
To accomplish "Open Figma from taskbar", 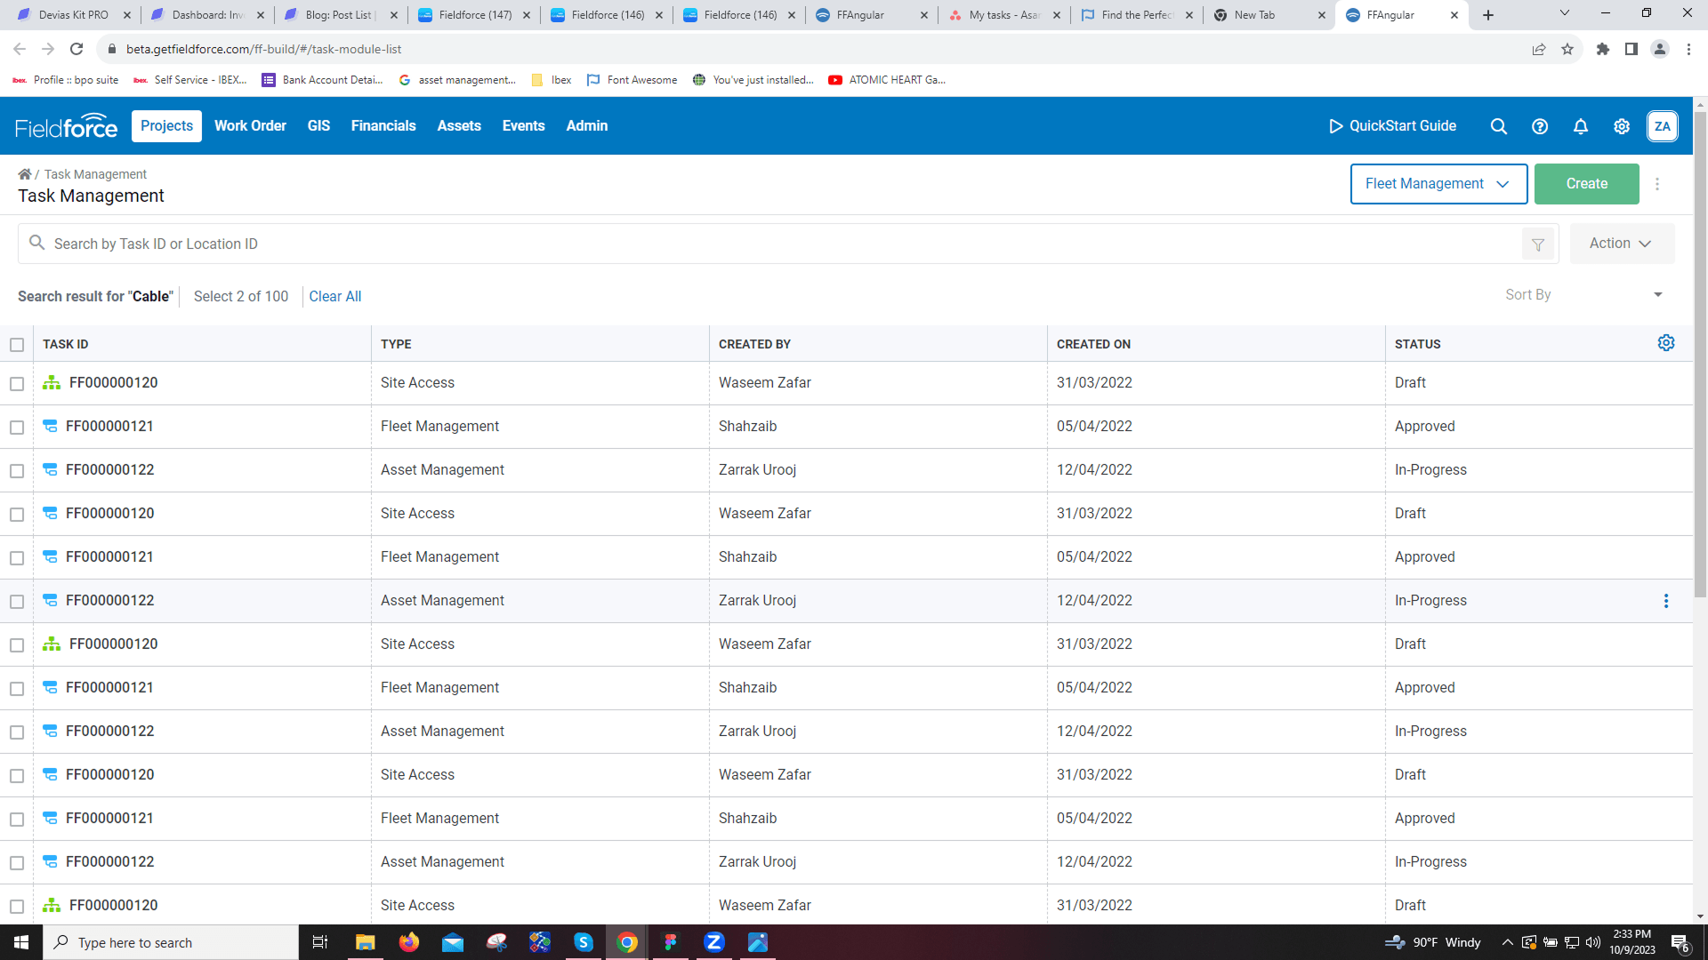I will (671, 942).
